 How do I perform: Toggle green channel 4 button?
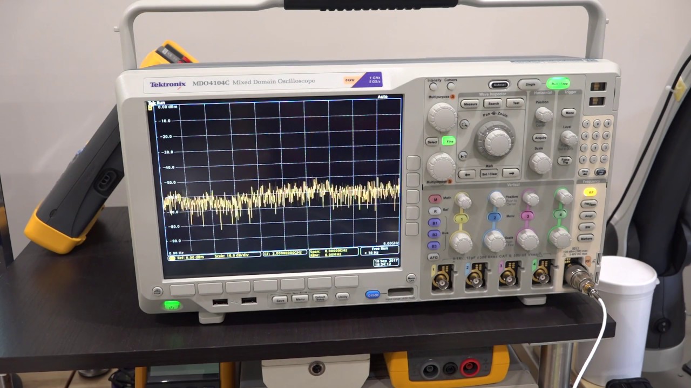560,214
